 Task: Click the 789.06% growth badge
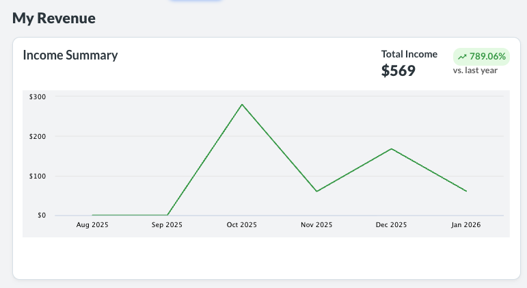click(x=481, y=57)
